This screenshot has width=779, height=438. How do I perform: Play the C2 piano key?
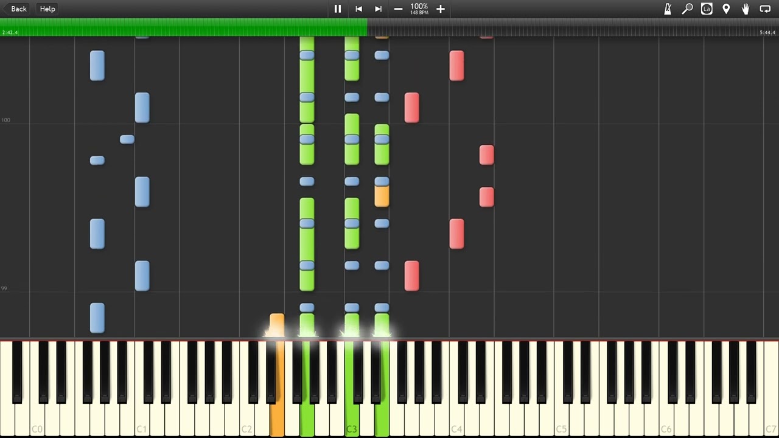tap(247, 420)
